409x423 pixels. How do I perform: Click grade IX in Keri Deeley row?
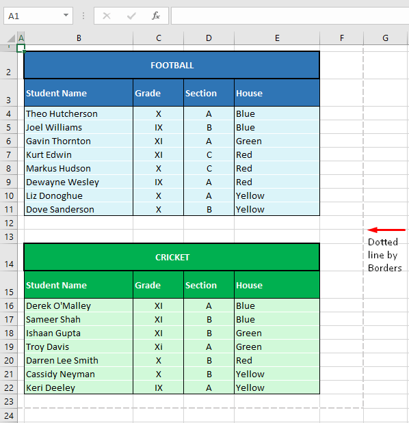pyautogui.click(x=159, y=387)
